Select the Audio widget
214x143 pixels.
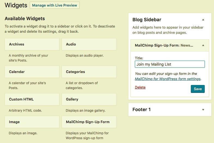coord(89,44)
